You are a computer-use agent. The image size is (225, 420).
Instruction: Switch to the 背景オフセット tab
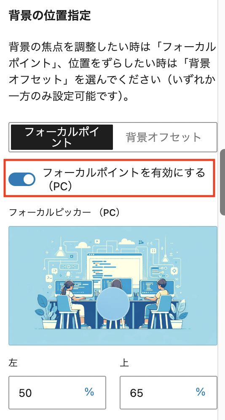pos(163,137)
